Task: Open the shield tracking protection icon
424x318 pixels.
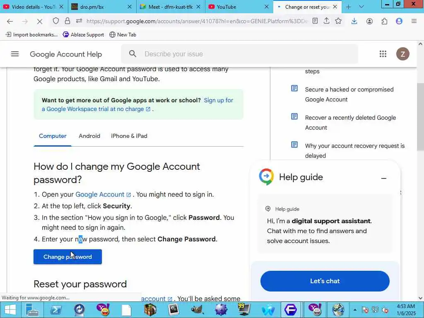Action: [x=56, y=21]
